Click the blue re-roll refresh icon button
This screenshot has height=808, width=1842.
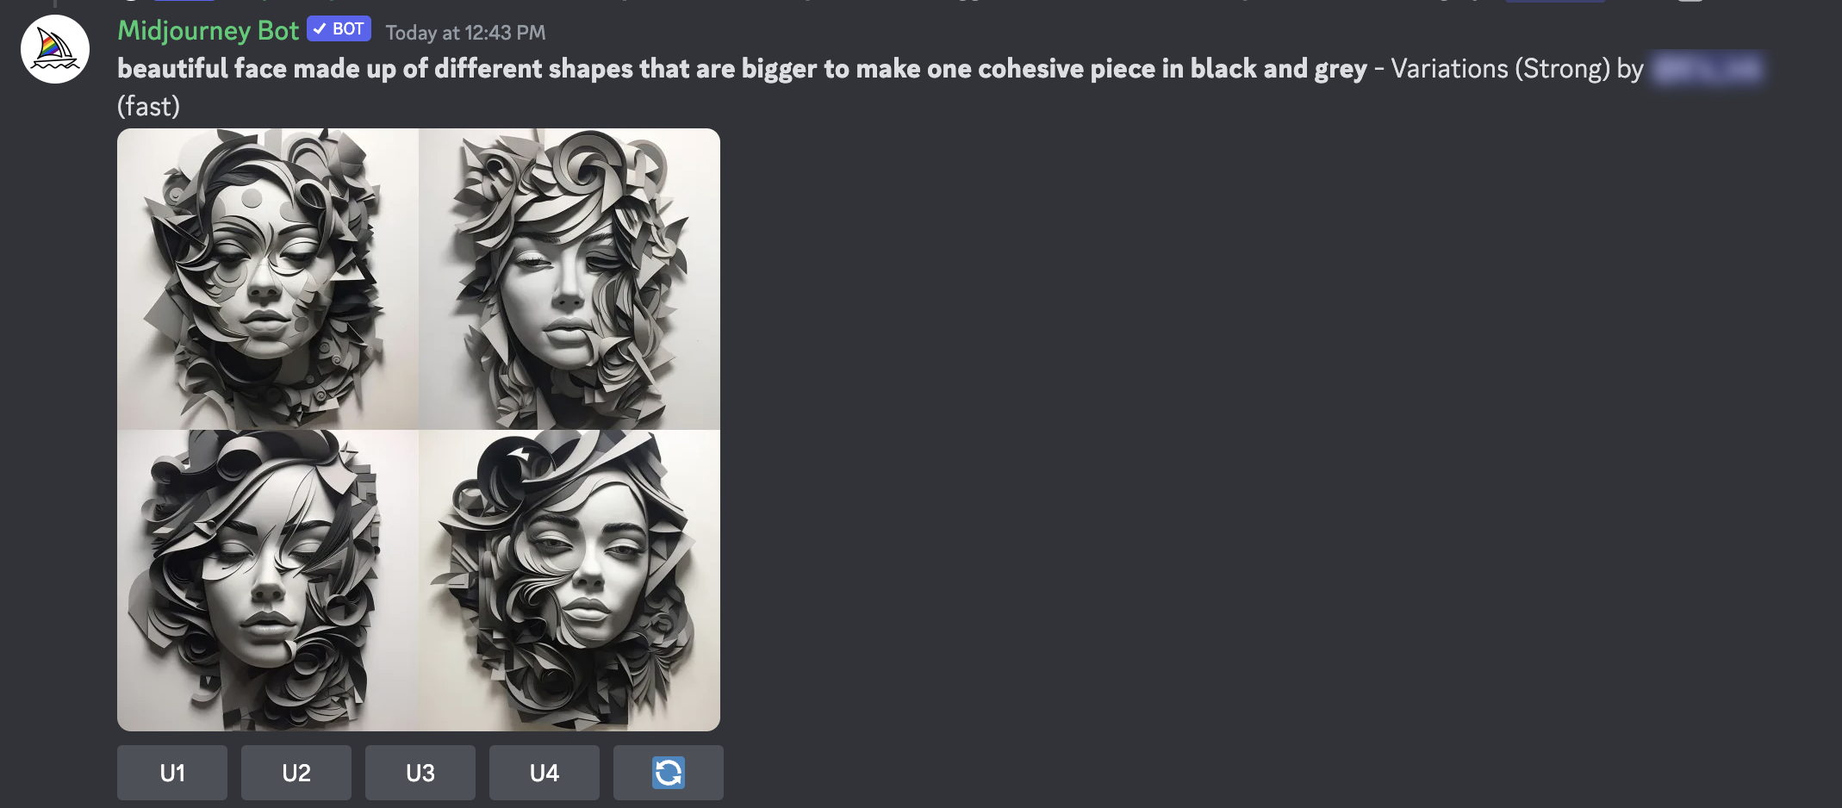[669, 773]
